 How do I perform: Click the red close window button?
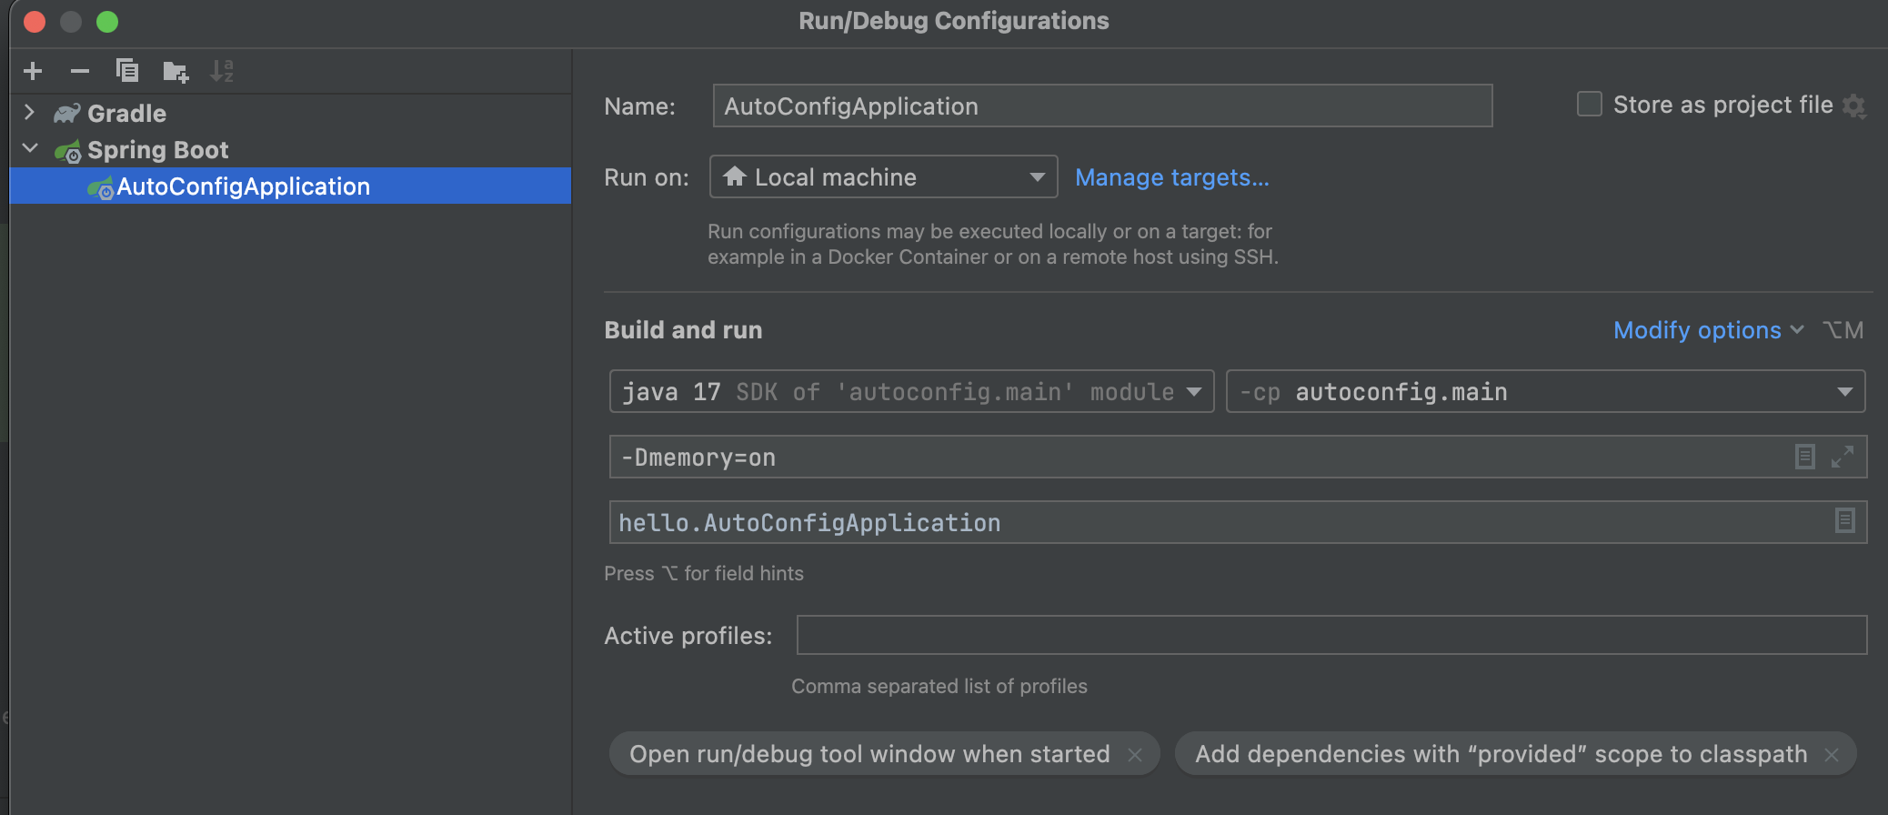click(35, 22)
